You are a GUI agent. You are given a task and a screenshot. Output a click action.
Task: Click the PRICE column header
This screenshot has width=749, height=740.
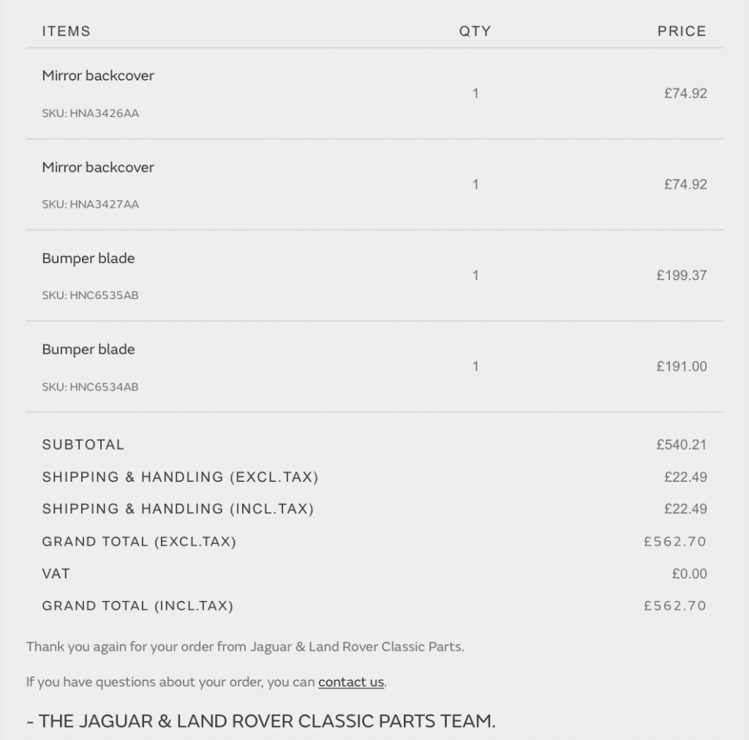[682, 31]
